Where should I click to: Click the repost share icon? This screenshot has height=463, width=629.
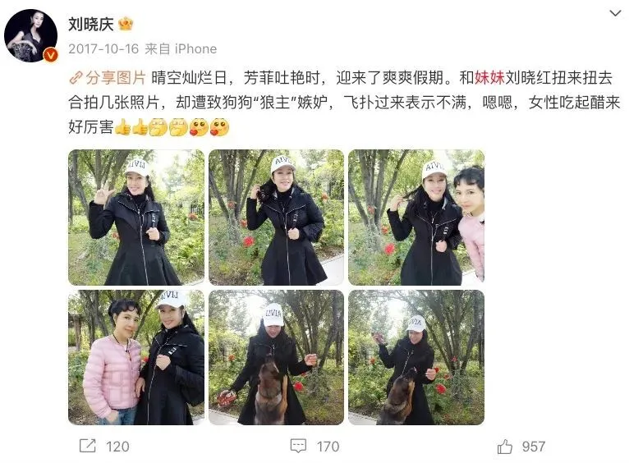[87, 446]
